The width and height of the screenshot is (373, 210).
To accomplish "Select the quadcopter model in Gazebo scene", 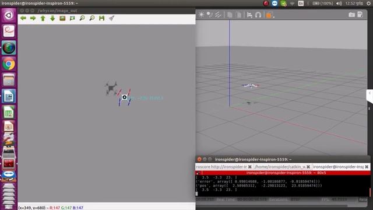I will click(x=251, y=86).
